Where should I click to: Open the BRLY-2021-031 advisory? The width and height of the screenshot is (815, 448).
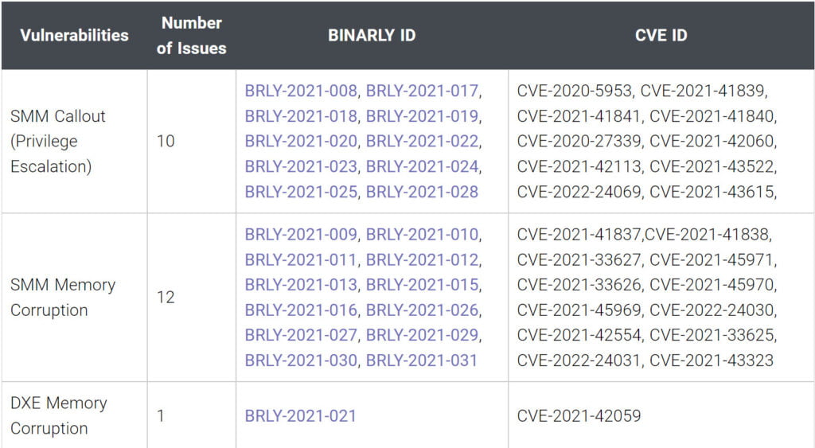click(x=422, y=360)
